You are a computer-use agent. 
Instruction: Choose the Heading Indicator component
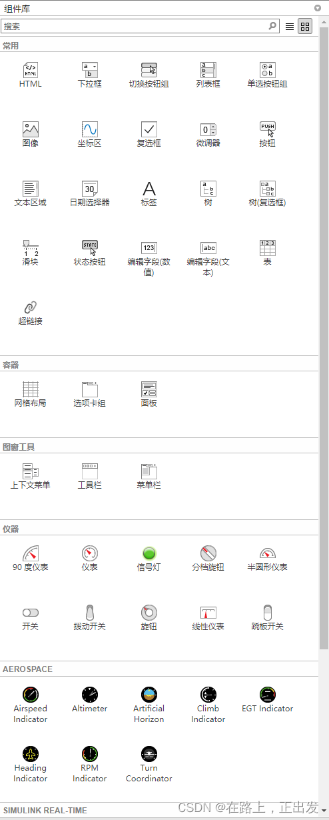(31, 754)
